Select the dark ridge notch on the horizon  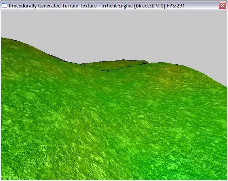click(x=144, y=63)
